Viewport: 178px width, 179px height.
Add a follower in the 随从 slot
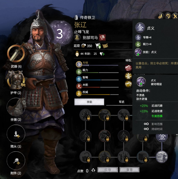[x=16, y=134]
